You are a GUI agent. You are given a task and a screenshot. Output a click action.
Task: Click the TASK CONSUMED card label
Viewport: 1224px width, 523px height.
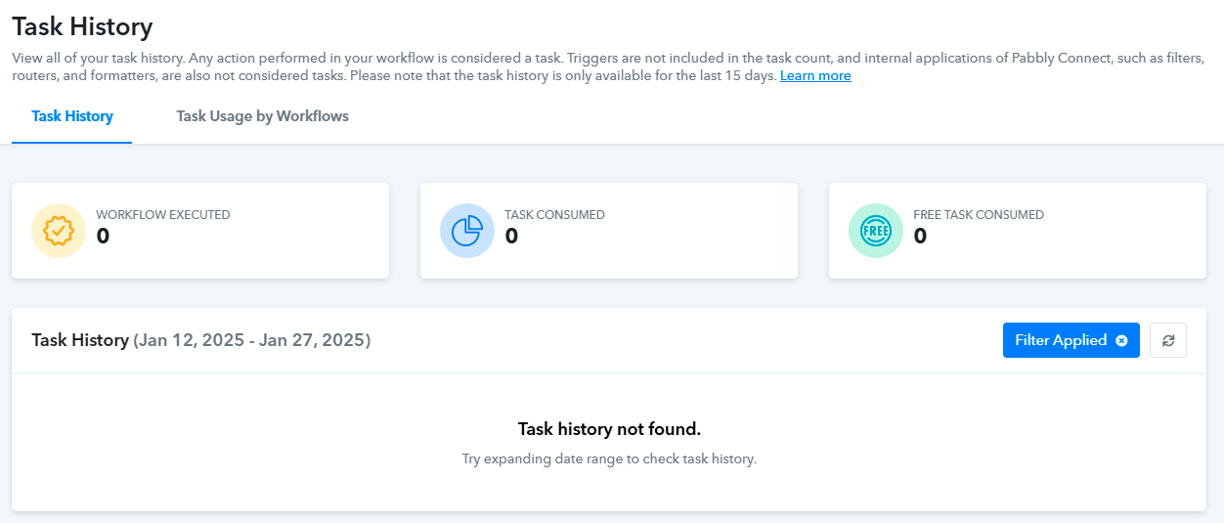click(x=554, y=215)
